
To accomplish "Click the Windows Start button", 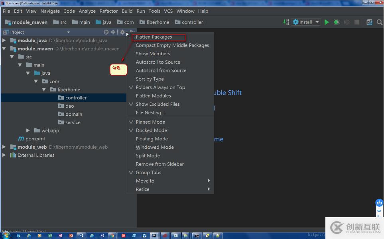I will [x=6, y=235].
